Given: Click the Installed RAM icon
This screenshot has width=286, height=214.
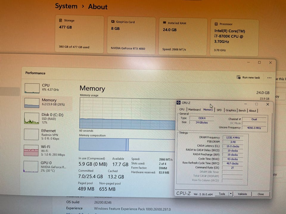Looking at the screenshot, I should [164, 23].
